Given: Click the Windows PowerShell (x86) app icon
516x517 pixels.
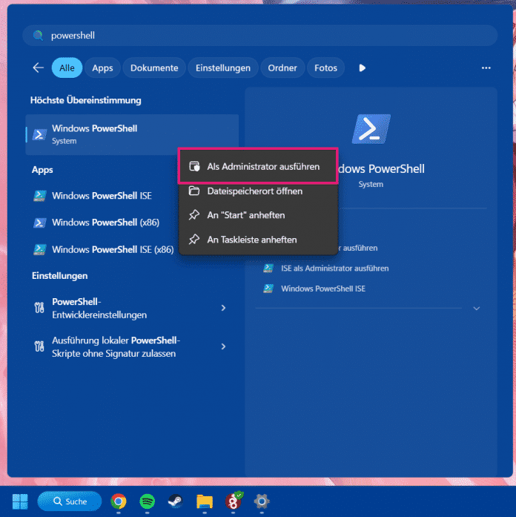Looking at the screenshot, I should click(39, 223).
